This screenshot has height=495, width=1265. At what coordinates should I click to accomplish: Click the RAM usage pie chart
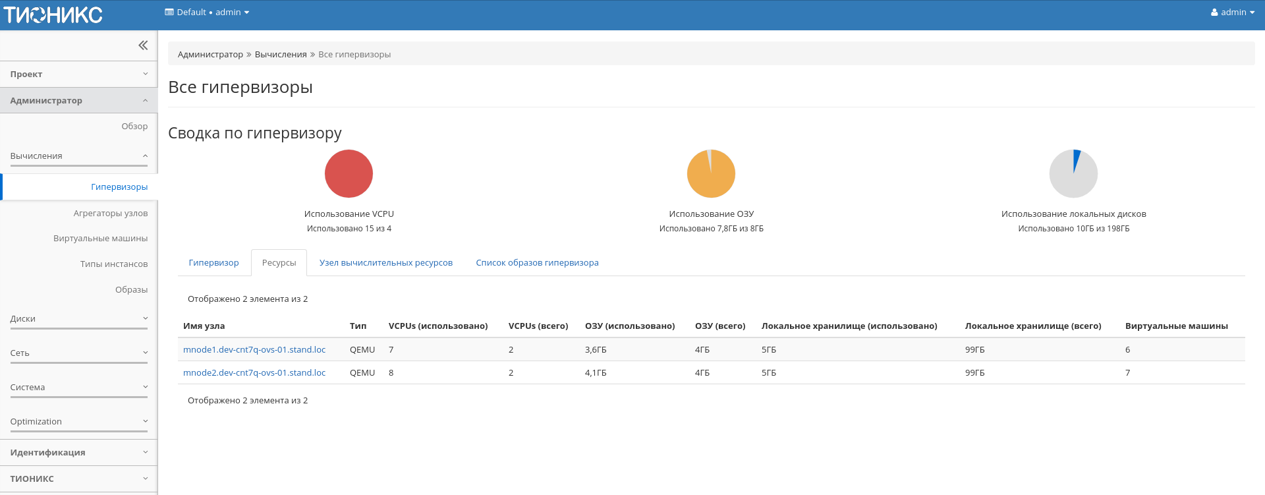pos(711,174)
